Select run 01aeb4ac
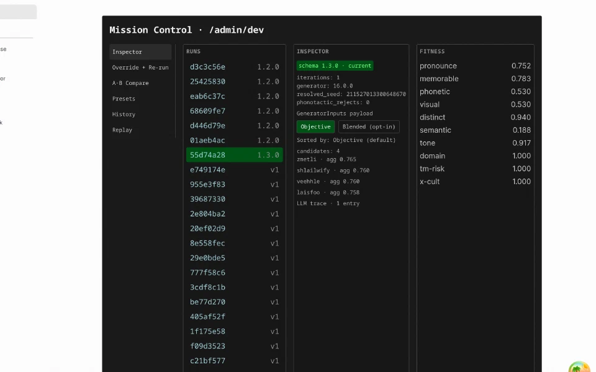The width and height of the screenshot is (596, 372). [235, 141]
